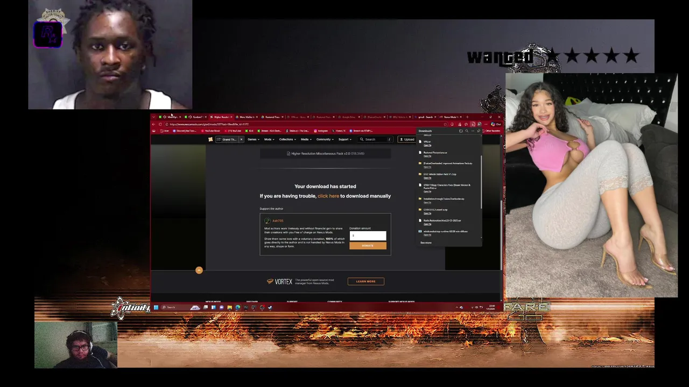Open File Explorer from taskbar
Image resolution: width=689 pixels, height=387 pixels.
229,307
